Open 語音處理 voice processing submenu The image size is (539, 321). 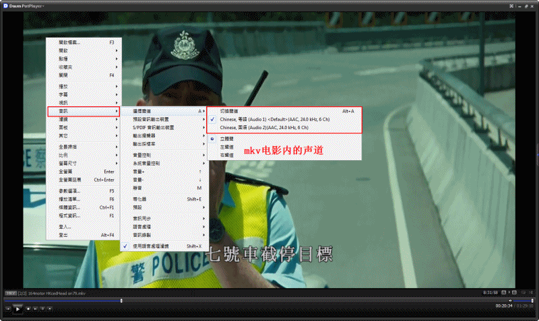(x=164, y=227)
